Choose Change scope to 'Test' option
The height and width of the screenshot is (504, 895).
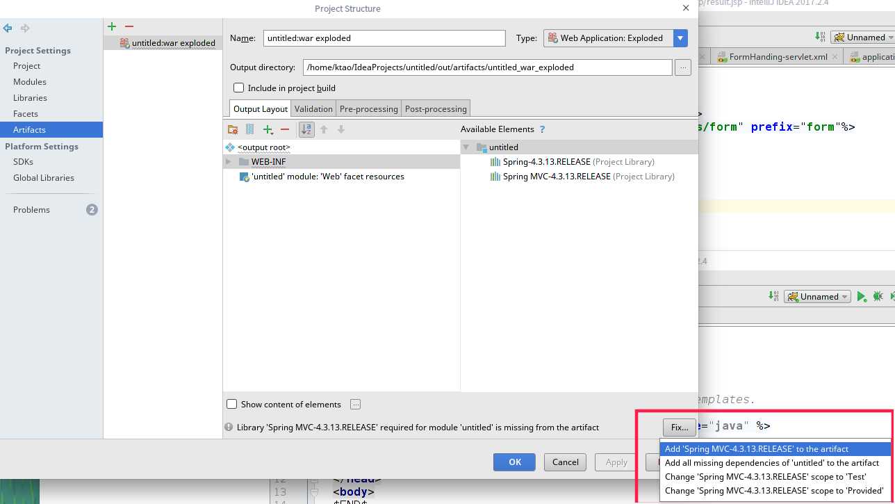tap(775, 477)
